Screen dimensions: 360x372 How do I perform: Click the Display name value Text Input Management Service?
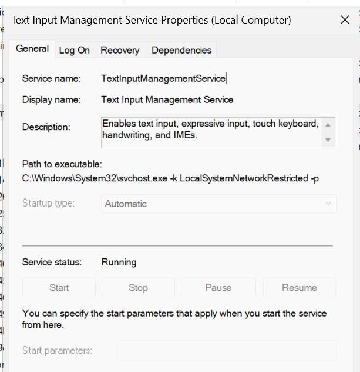pyautogui.click(x=167, y=99)
